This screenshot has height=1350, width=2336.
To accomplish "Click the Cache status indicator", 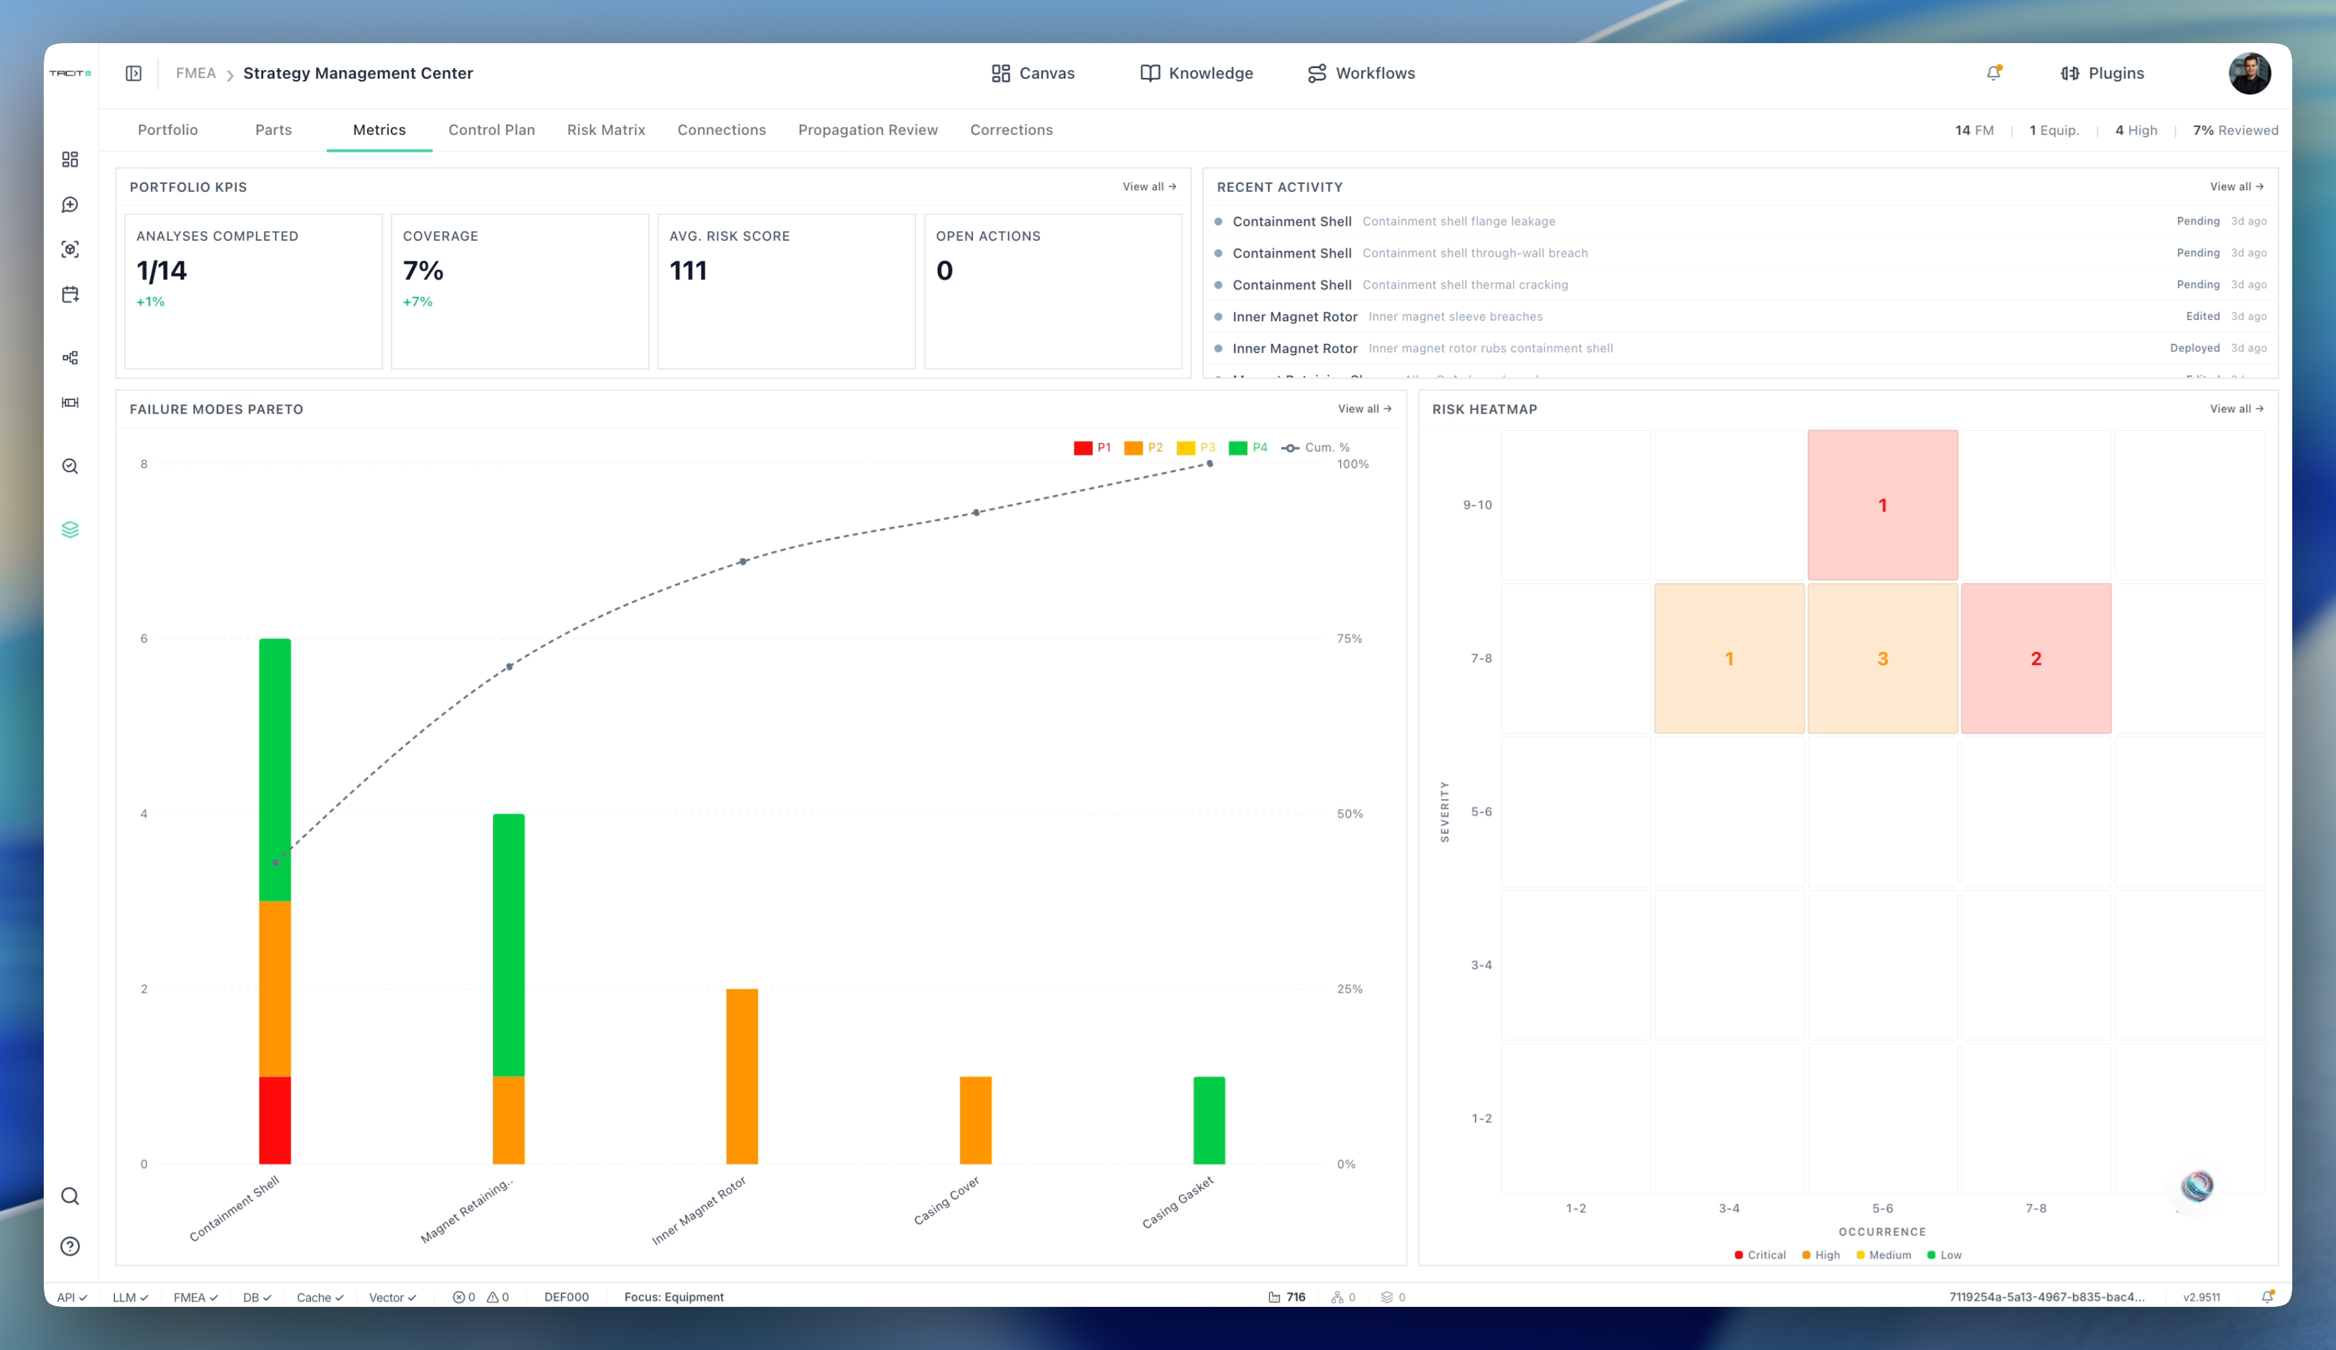I will (x=320, y=1297).
